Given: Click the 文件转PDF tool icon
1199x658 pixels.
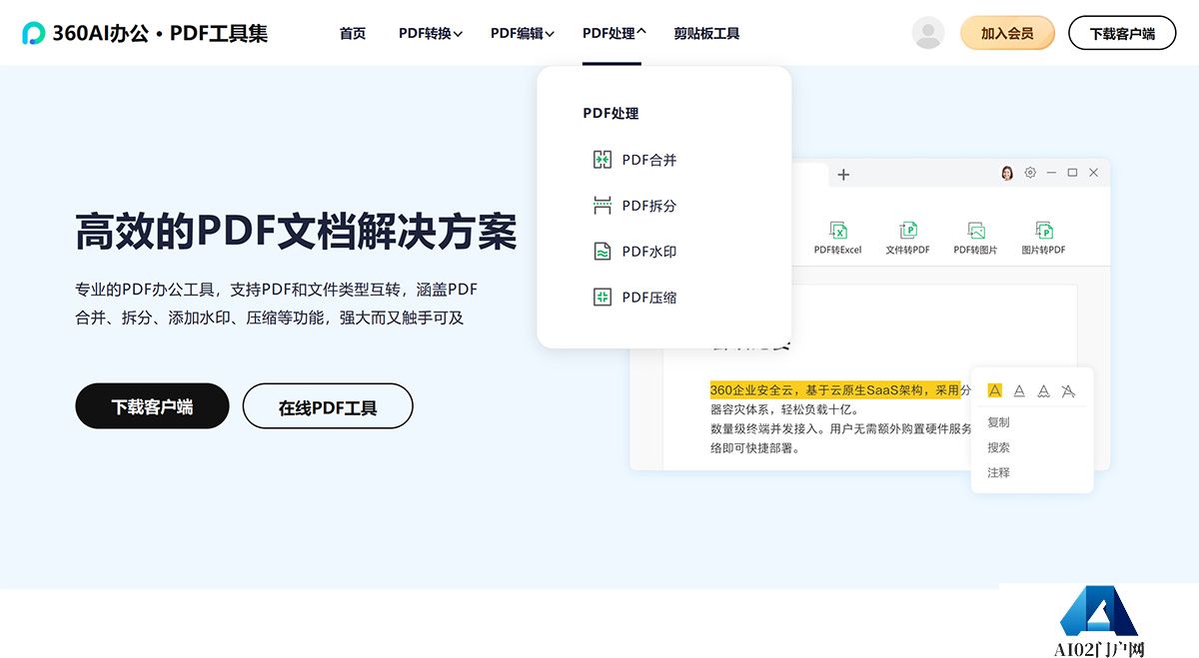Looking at the screenshot, I should [907, 231].
